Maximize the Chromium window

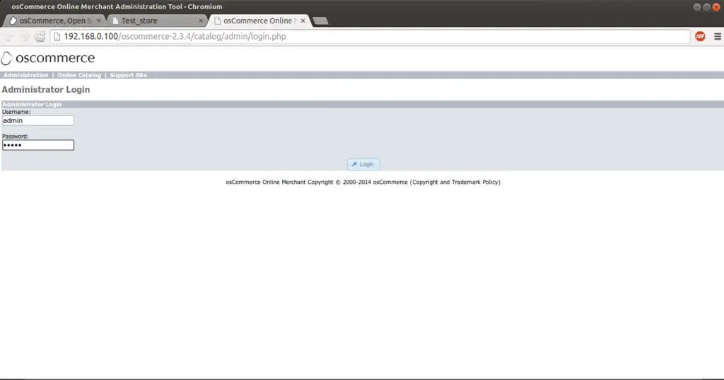[706, 7]
